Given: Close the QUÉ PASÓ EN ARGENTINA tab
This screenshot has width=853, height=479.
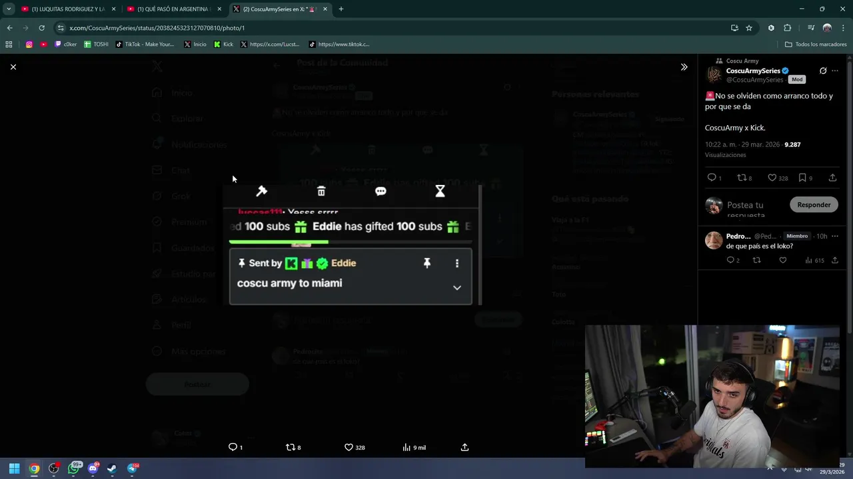Looking at the screenshot, I should (x=219, y=9).
